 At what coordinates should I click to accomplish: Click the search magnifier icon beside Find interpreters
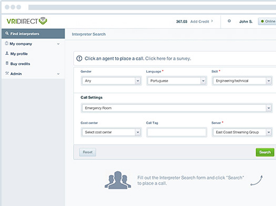click(x=7, y=33)
